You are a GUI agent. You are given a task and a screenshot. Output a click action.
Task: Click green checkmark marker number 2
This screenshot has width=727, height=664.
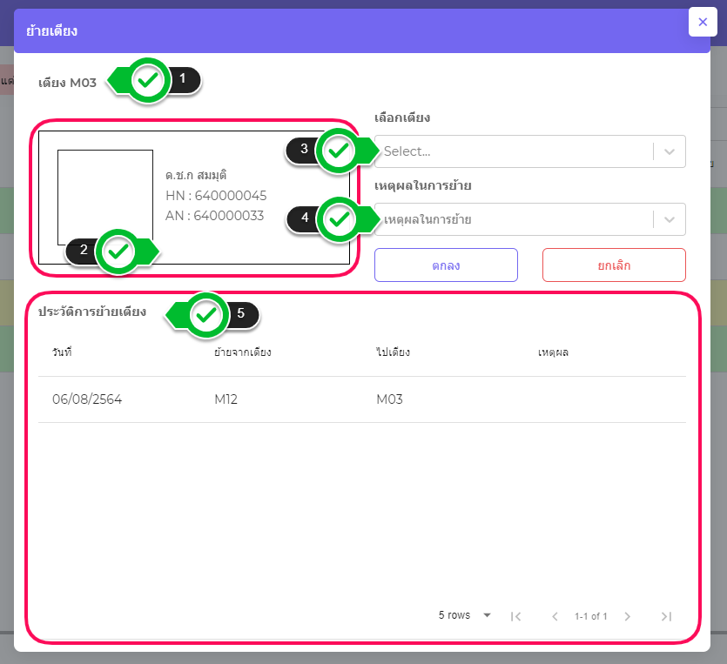[x=119, y=253]
